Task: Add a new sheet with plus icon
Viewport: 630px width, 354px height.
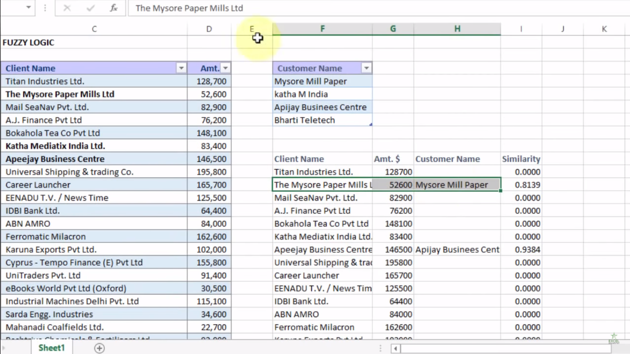Action: [x=99, y=348]
